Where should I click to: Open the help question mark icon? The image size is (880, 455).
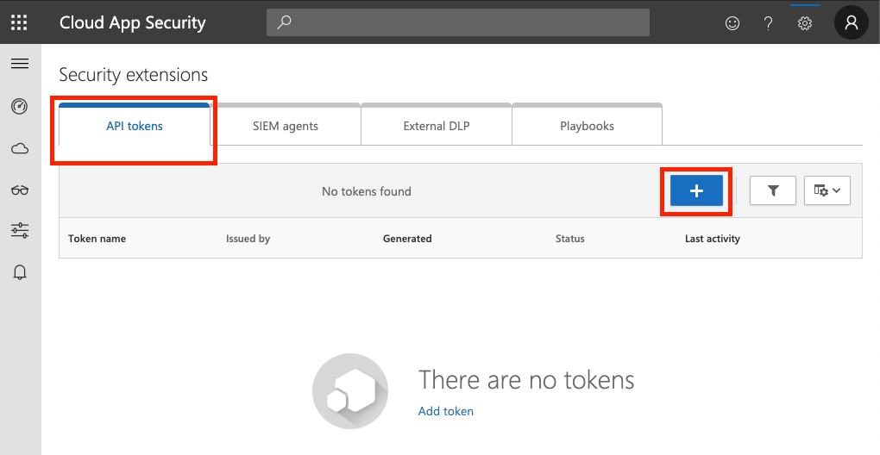tap(768, 23)
